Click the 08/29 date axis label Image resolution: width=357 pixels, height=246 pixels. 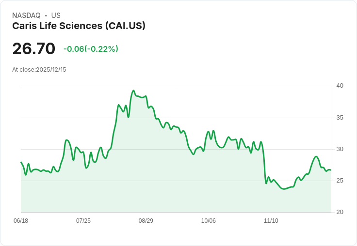pyautogui.click(x=146, y=221)
